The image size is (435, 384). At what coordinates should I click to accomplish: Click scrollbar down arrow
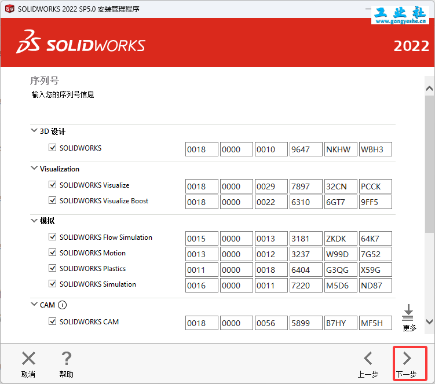tap(429, 321)
